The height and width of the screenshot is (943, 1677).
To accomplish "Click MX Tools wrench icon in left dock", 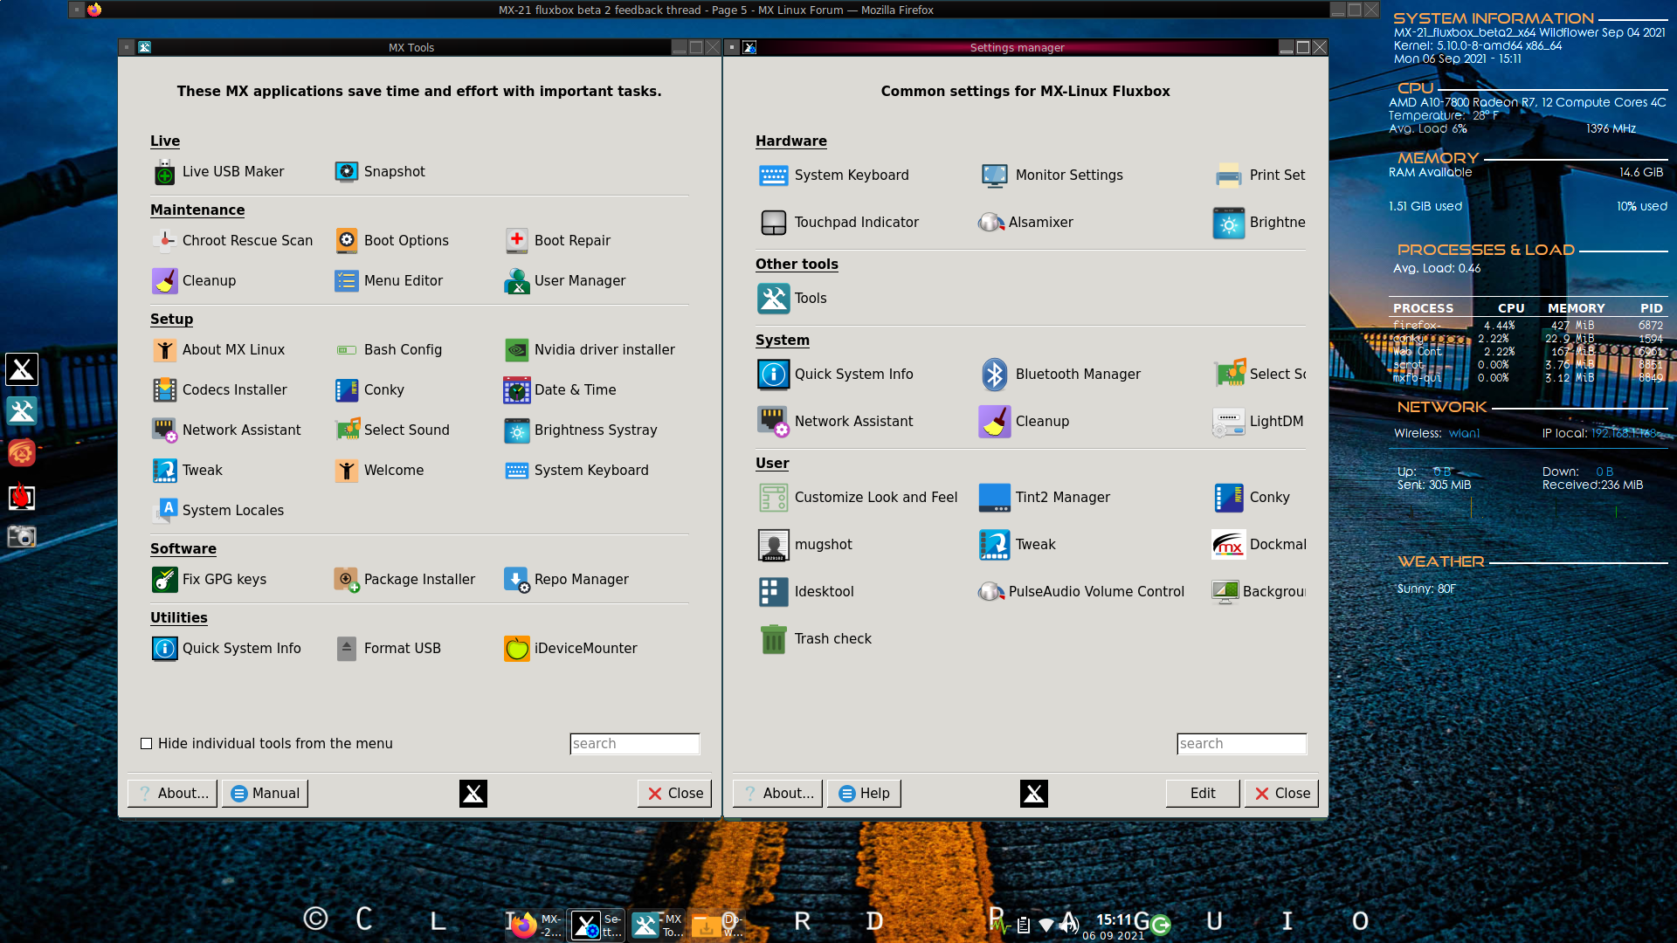I will pyautogui.click(x=22, y=410).
